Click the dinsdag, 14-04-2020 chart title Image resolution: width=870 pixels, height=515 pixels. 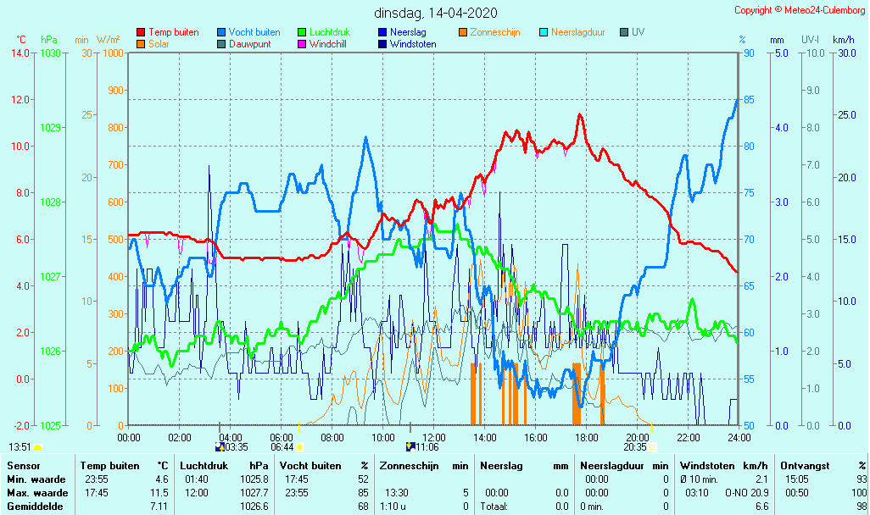436,13
